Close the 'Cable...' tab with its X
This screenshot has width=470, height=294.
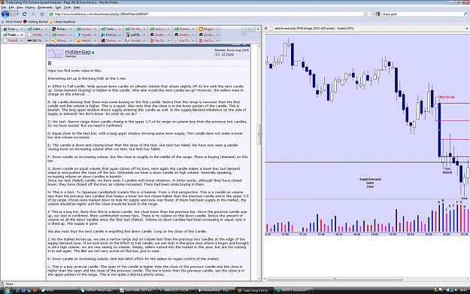(x=46, y=29)
